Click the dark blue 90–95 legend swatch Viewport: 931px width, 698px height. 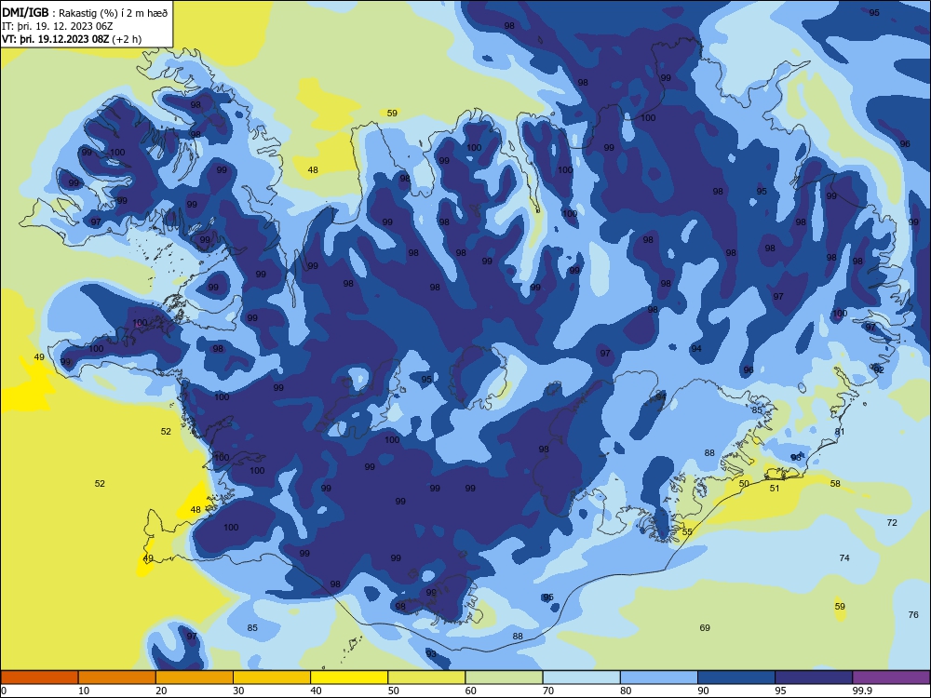(736, 678)
